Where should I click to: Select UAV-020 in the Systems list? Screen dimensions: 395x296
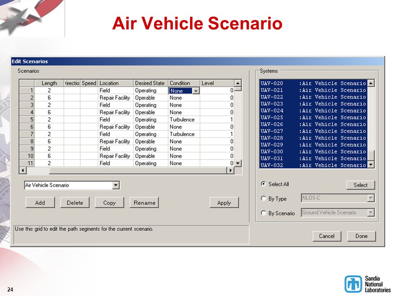pos(313,83)
